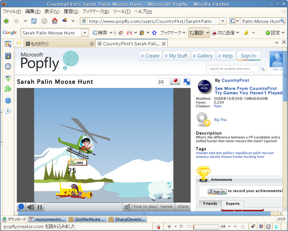Click the status bar wifi signal icon
This screenshot has height=231, width=288.
[169, 226]
